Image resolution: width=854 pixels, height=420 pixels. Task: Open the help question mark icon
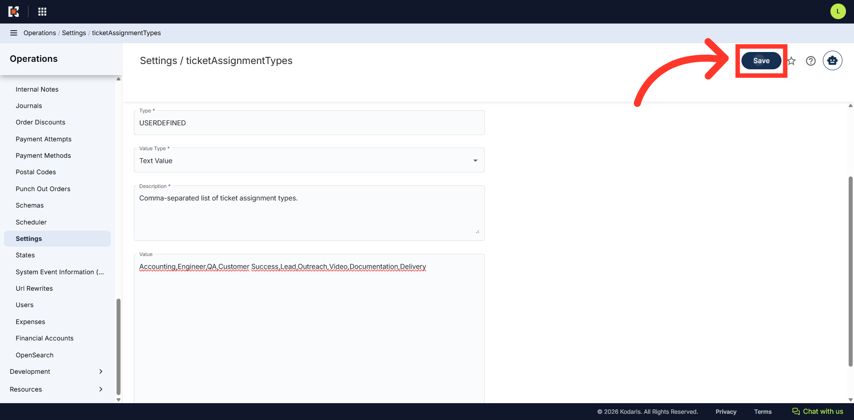tap(811, 61)
